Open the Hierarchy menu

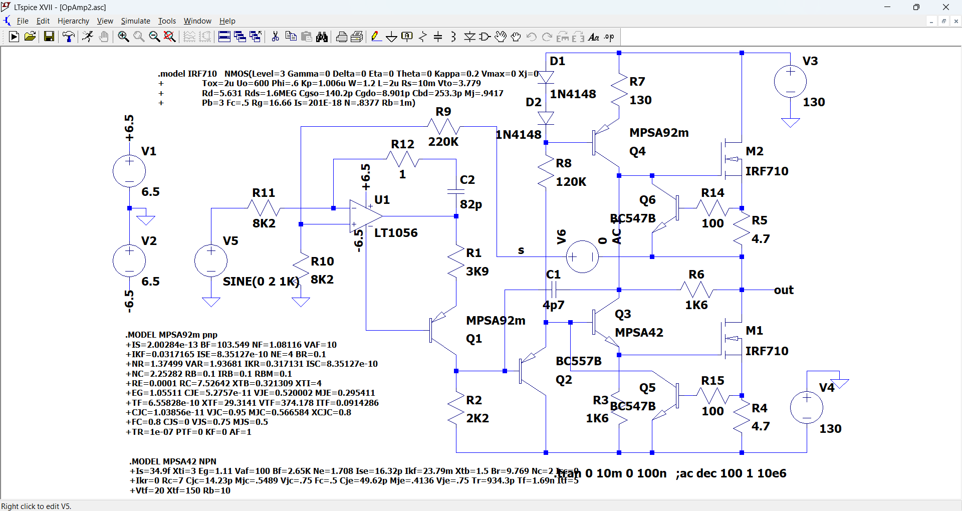click(73, 21)
